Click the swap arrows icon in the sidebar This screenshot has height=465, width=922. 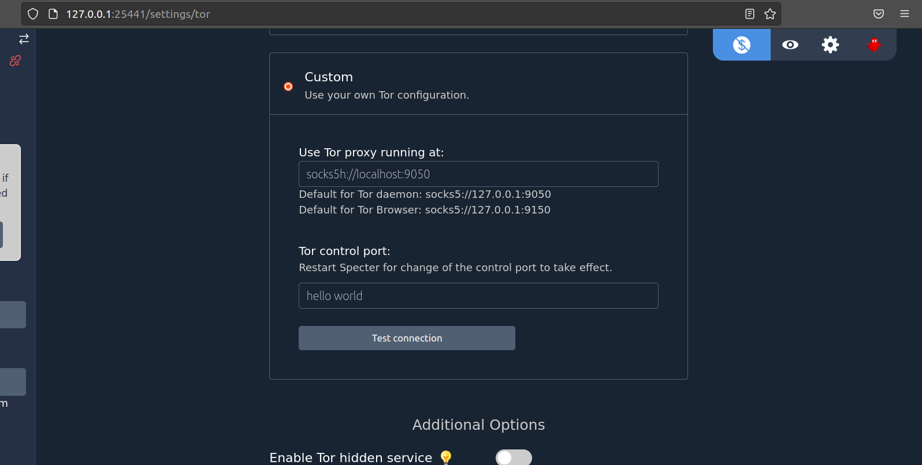(x=24, y=39)
